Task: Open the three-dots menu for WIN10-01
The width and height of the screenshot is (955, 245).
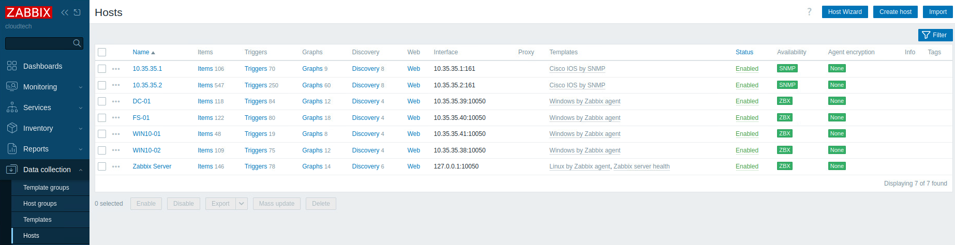Action: tap(116, 134)
